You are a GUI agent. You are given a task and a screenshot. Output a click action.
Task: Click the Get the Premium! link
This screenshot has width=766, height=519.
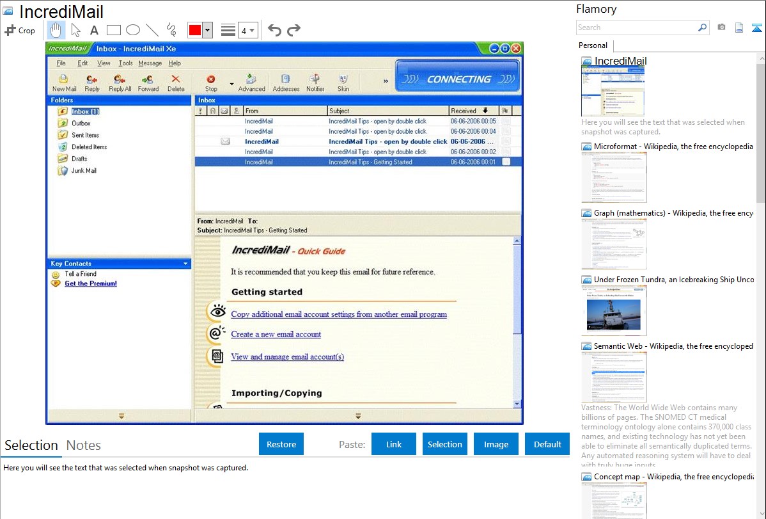[91, 283]
